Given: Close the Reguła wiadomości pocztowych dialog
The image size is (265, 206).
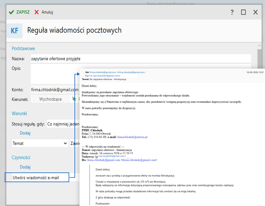Looking at the screenshot, I should click(x=256, y=12).
